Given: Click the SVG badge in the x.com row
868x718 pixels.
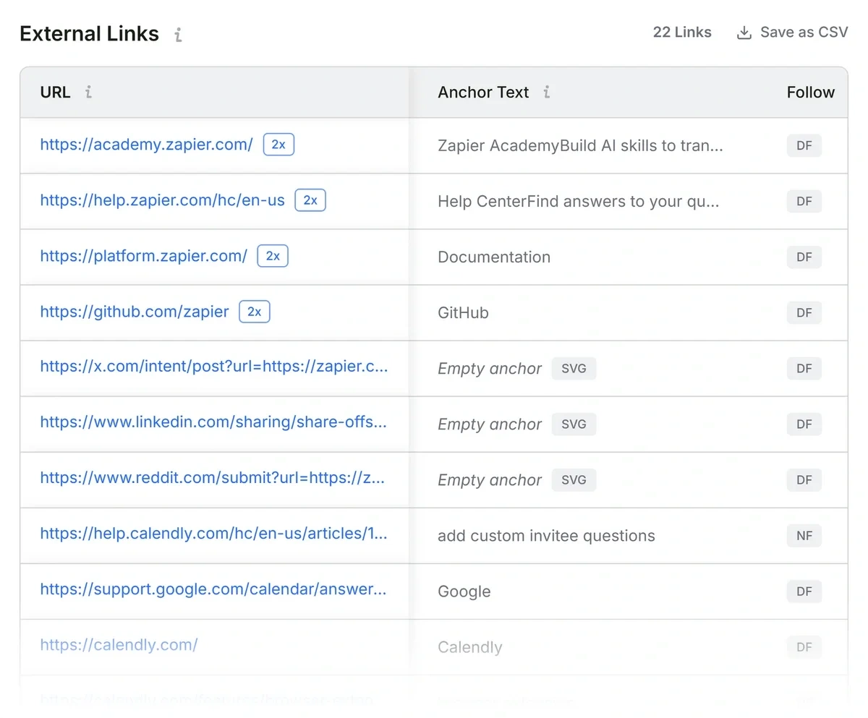Looking at the screenshot, I should click(574, 368).
